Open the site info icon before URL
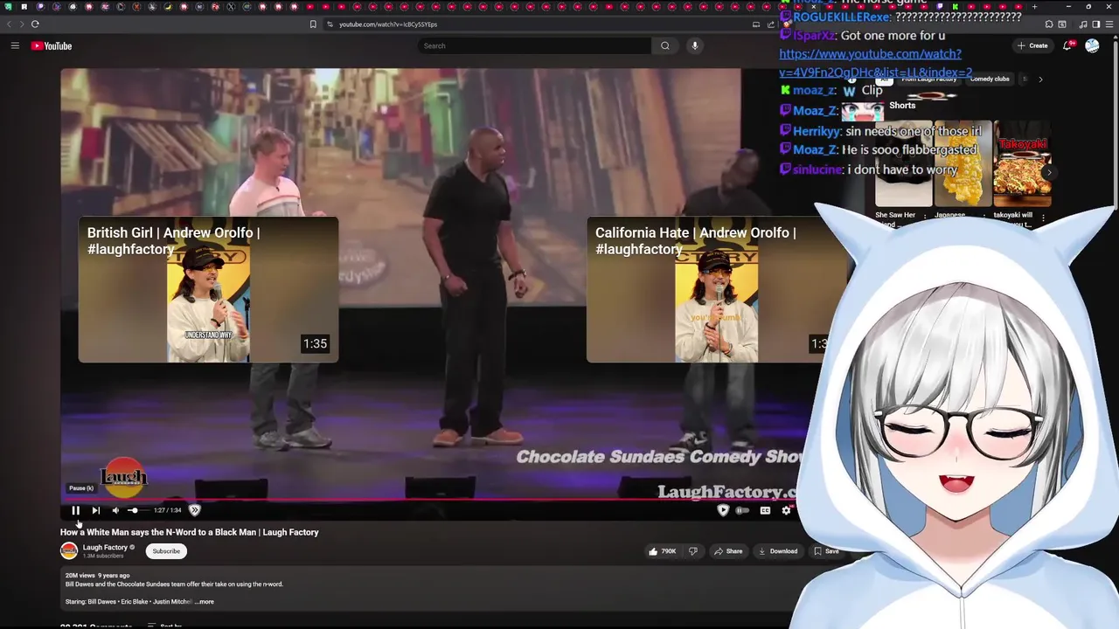 pos(330,24)
